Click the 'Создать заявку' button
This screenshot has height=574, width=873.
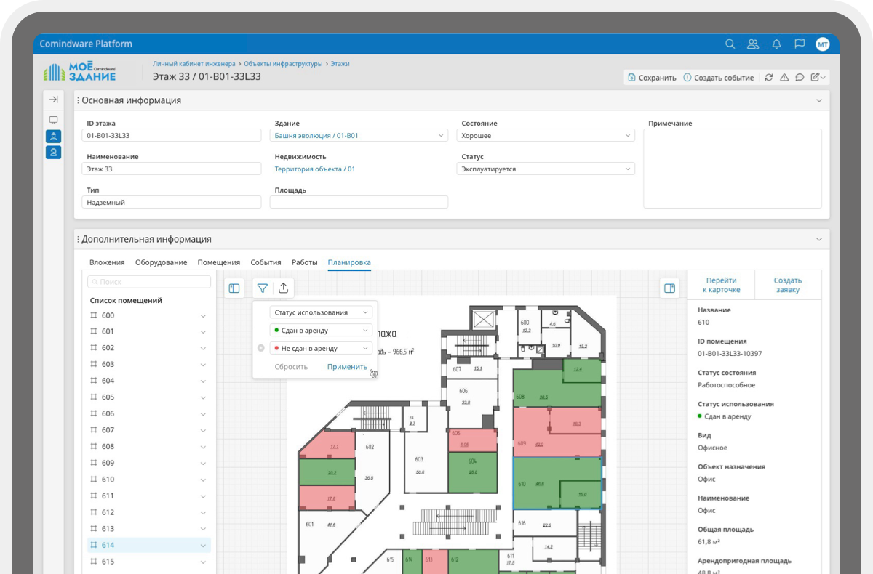pyautogui.click(x=788, y=285)
